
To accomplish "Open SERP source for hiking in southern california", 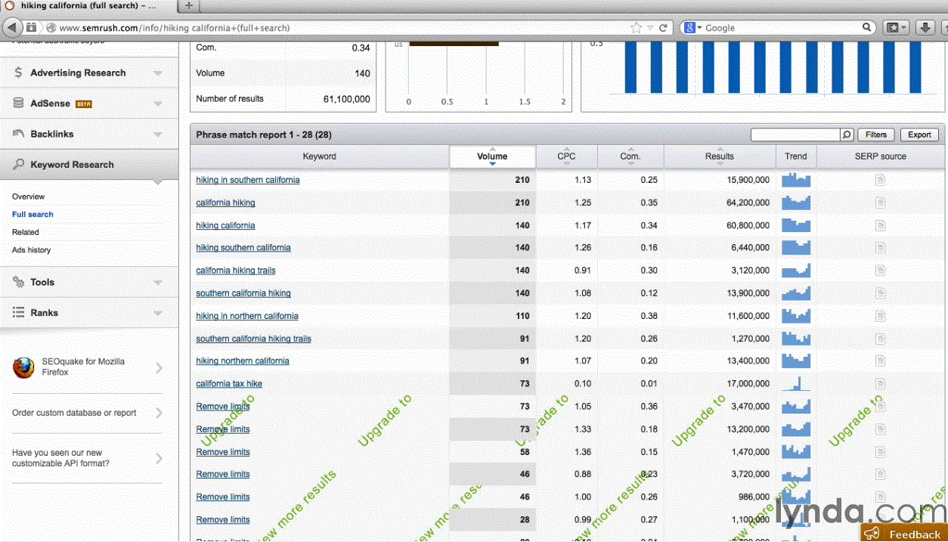I will point(880,180).
